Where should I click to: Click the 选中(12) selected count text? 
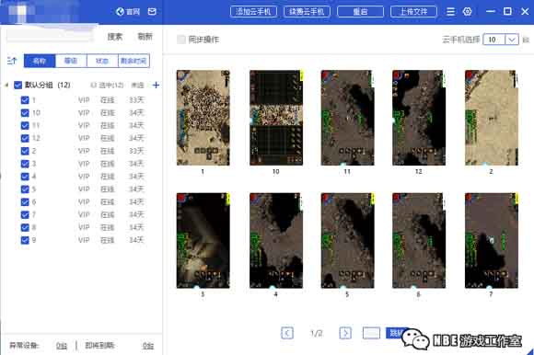[x=110, y=85]
